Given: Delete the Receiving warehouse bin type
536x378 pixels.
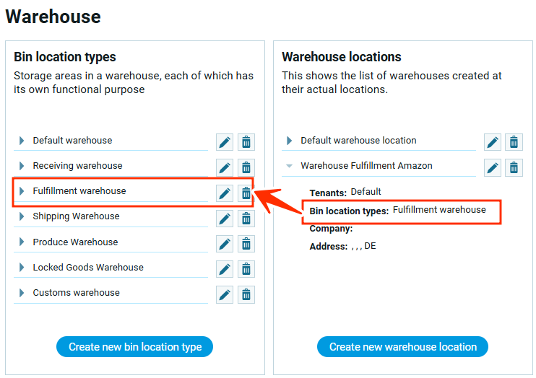Looking at the screenshot, I should pos(246,167).
